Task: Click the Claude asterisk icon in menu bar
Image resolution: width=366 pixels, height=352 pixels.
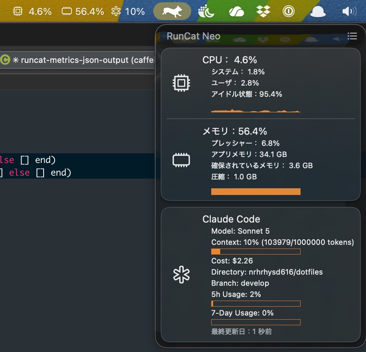Action: [116, 11]
